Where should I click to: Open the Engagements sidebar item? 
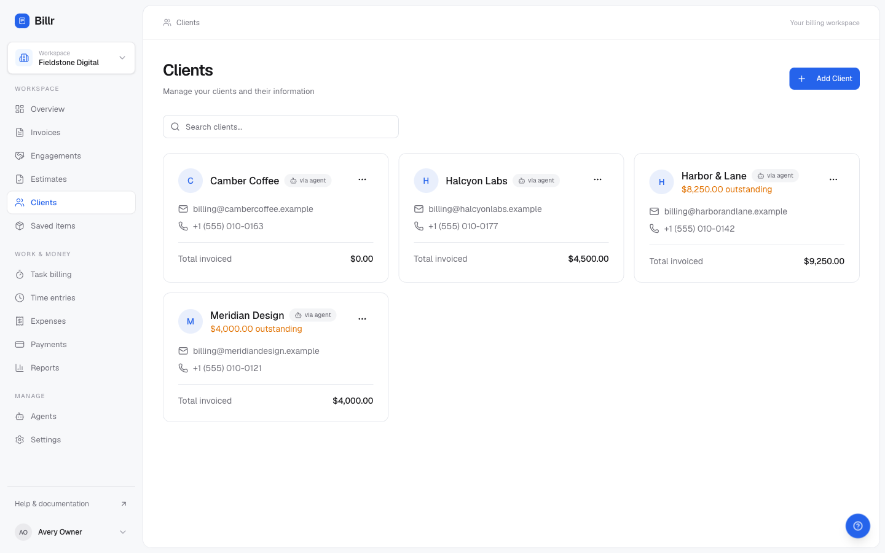(x=71, y=156)
